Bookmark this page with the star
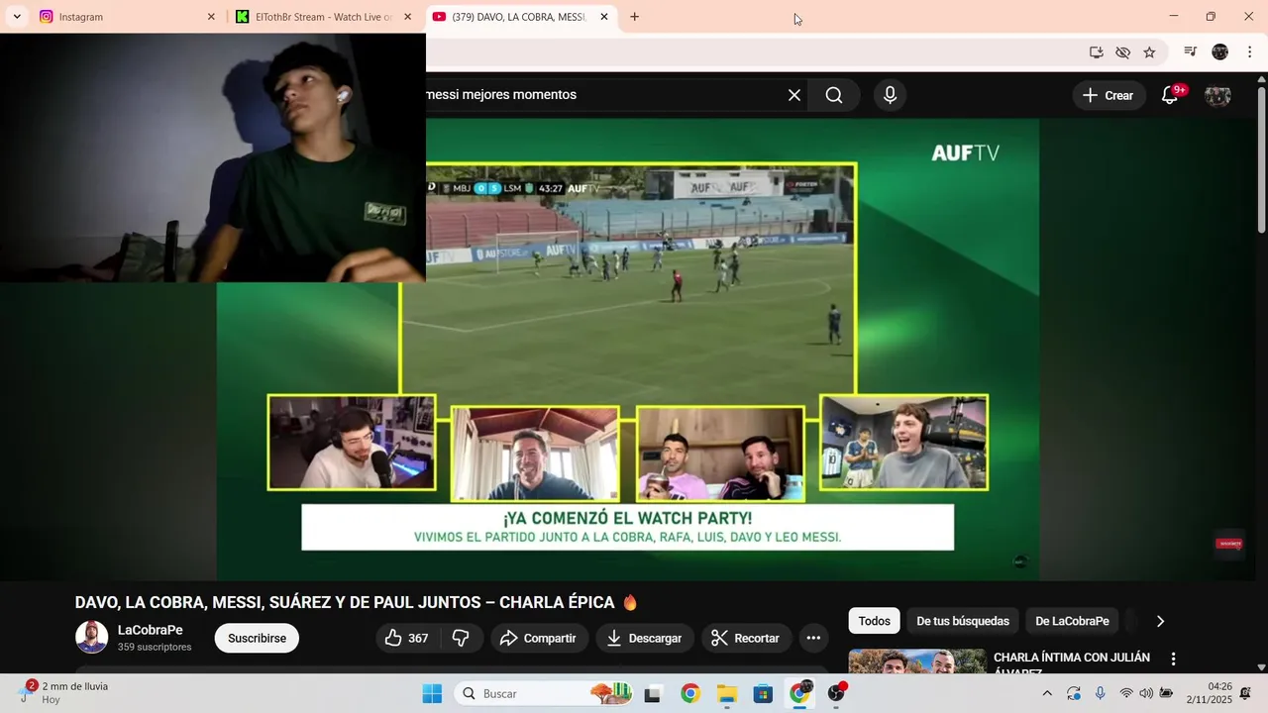The height and width of the screenshot is (713, 1268). pos(1149,52)
